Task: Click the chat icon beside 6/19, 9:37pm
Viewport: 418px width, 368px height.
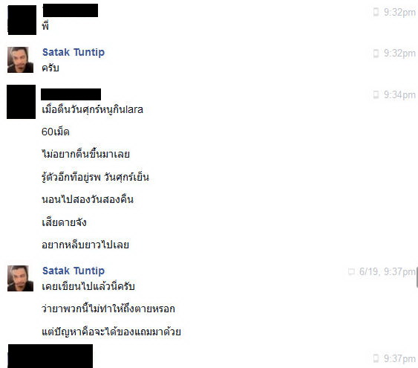Action: click(x=351, y=271)
